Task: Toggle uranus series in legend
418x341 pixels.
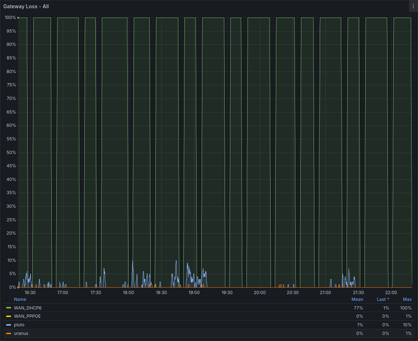Action: (21, 333)
